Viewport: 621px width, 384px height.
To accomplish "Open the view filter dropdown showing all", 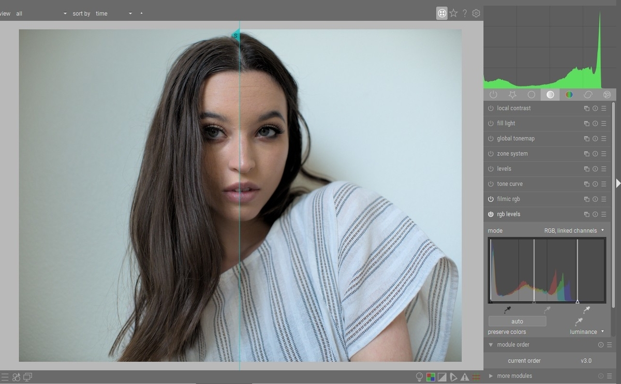I will (41, 13).
